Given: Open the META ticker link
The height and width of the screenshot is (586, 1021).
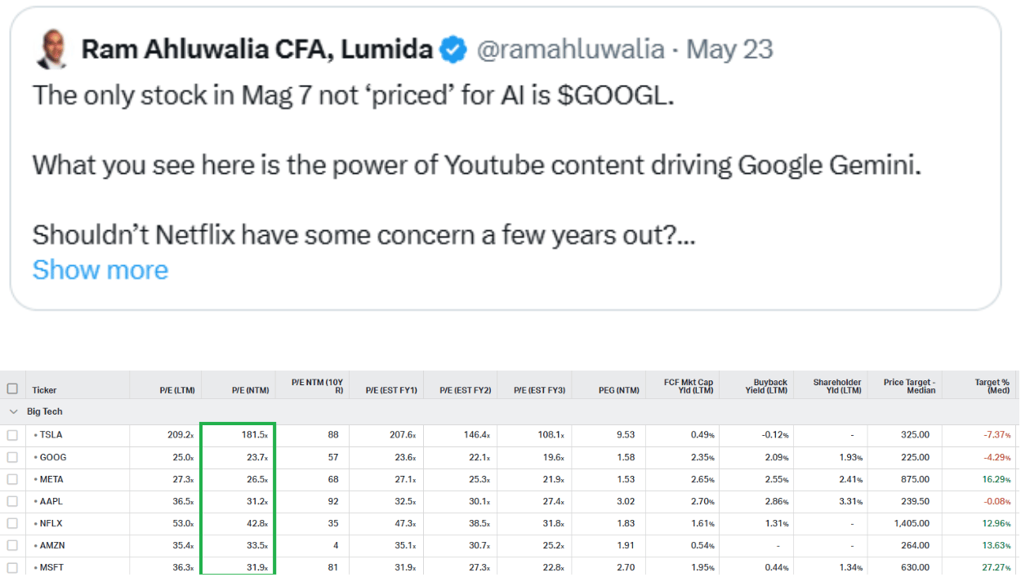Looking at the screenshot, I should (51, 479).
